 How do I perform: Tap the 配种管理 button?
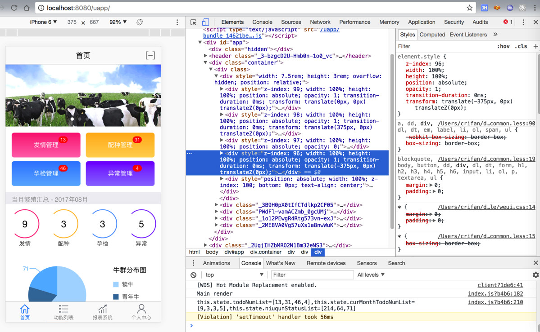click(x=120, y=145)
